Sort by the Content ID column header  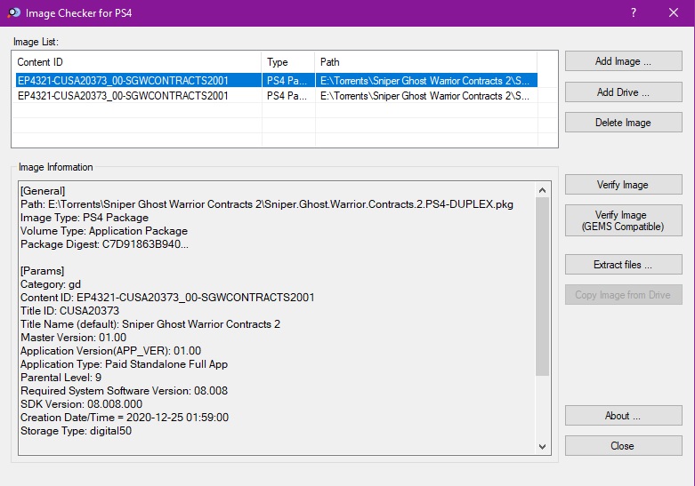tap(137, 62)
